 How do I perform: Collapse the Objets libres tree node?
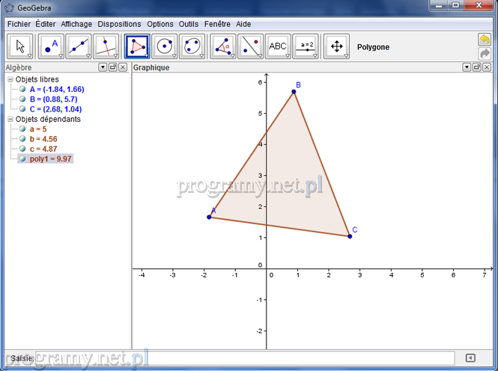point(10,79)
